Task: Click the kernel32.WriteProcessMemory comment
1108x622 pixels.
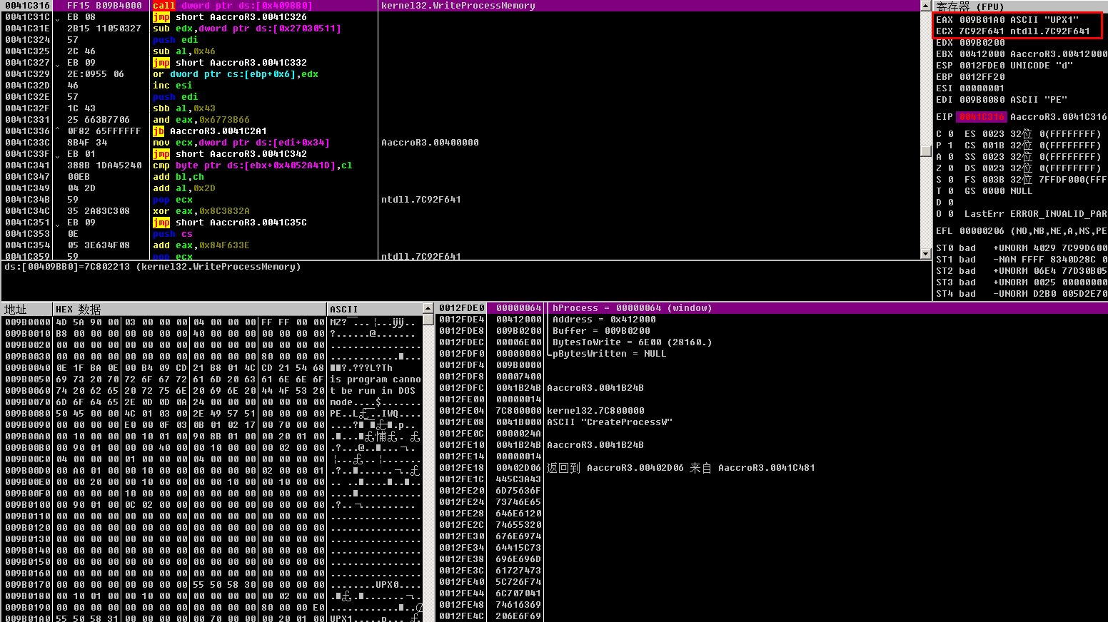Action: tap(458, 6)
